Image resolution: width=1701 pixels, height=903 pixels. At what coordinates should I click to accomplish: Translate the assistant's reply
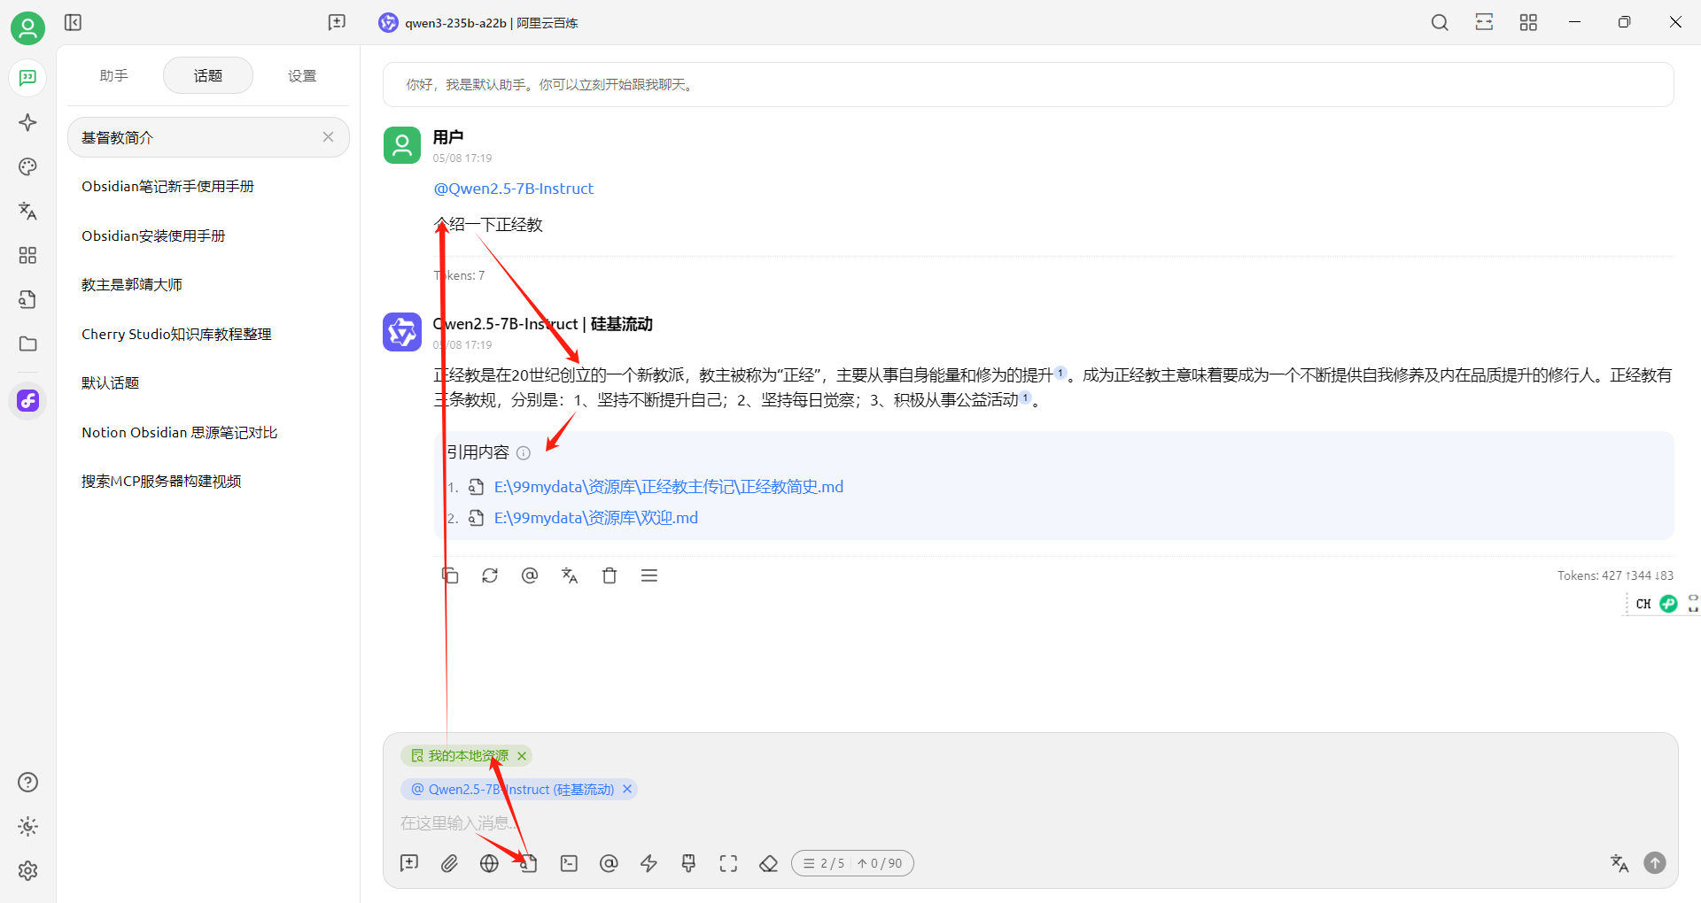(x=570, y=575)
